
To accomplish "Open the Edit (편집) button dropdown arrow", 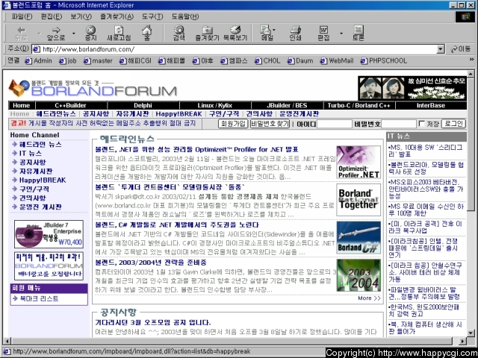I will point(341,33).
